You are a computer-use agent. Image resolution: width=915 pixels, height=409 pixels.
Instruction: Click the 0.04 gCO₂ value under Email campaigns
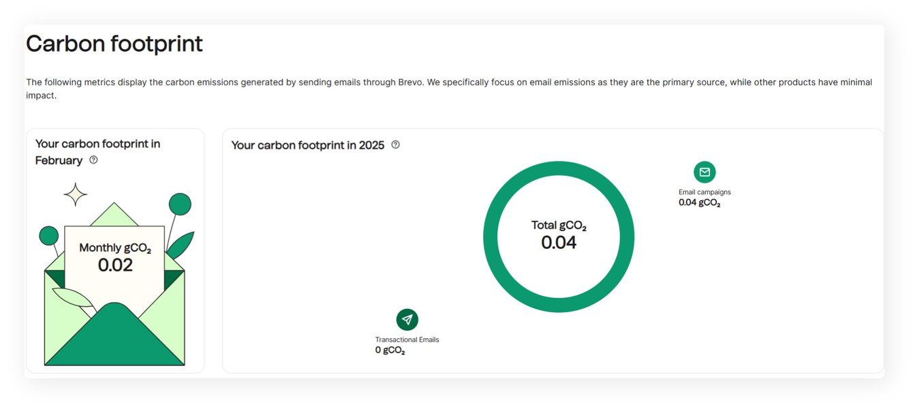pos(699,202)
